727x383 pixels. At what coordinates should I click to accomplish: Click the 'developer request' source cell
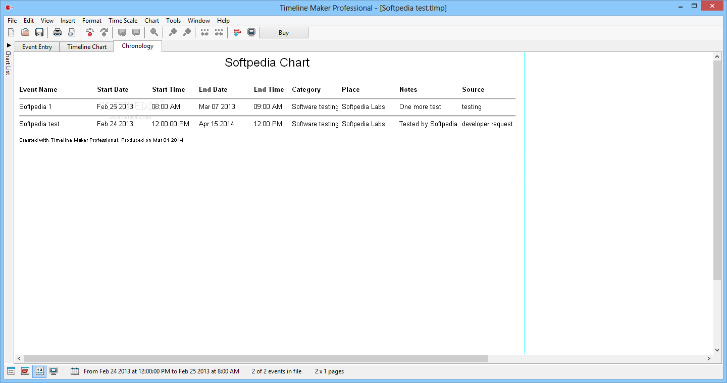pyautogui.click(x=487, y=124)
